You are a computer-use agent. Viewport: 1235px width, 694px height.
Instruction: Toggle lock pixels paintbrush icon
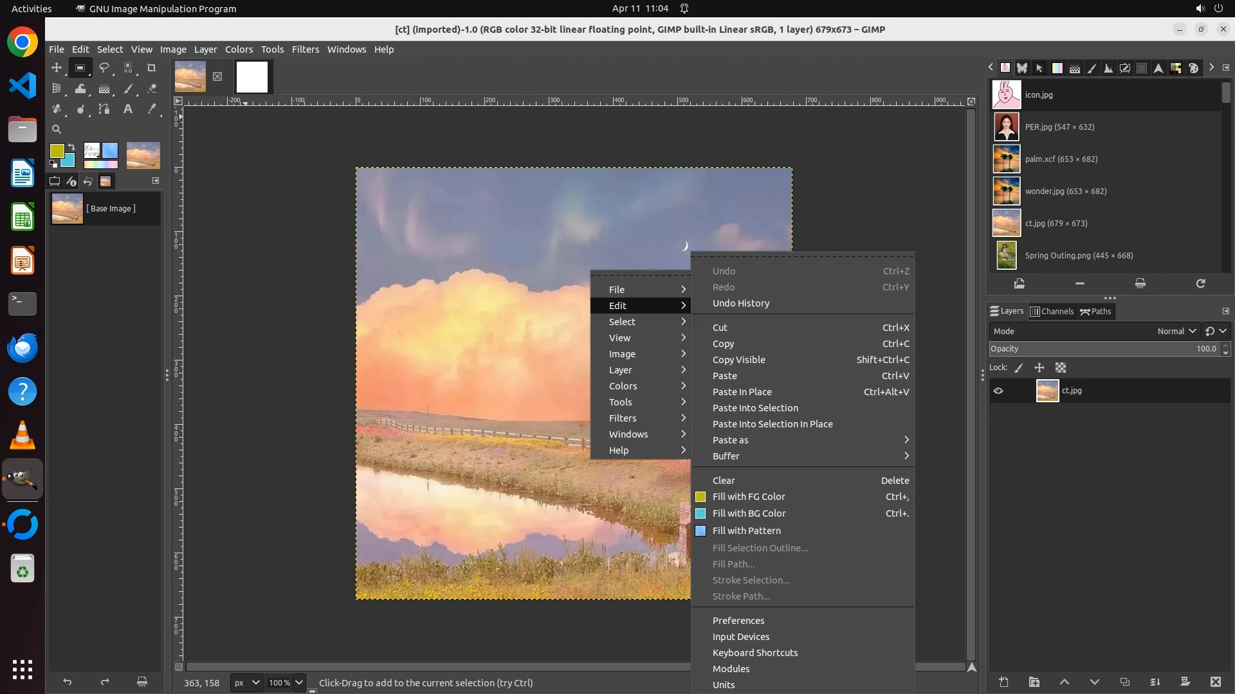(1019, 368)
